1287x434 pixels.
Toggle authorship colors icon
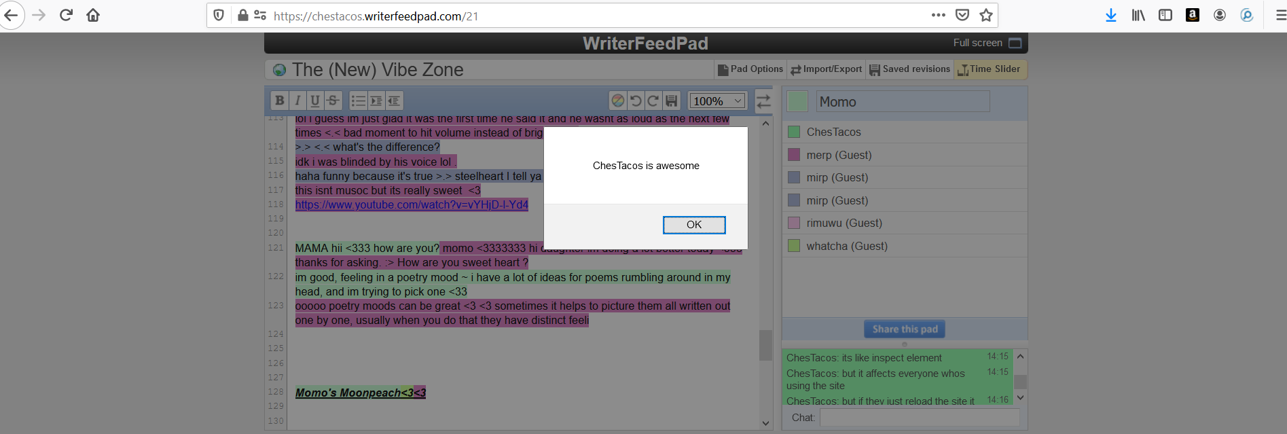(x=617, y=101)
